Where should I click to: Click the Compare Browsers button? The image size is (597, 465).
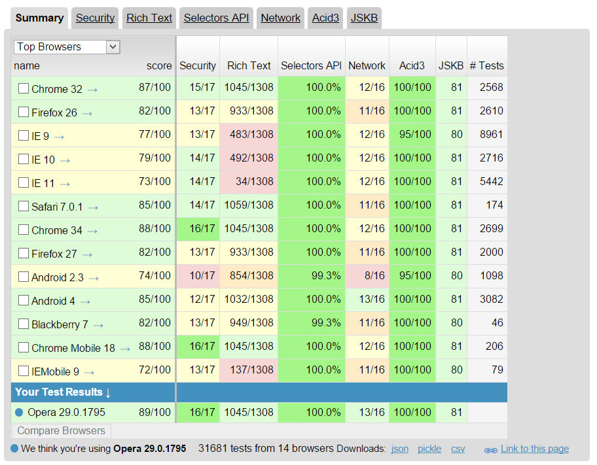[x=62, y=431]
